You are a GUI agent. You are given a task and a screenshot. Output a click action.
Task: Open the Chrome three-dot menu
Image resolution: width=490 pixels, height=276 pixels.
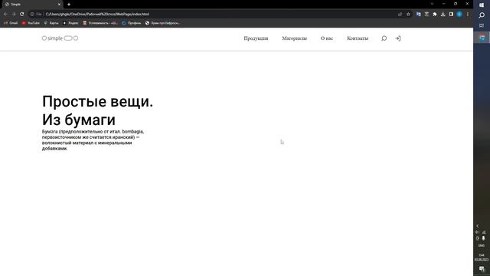click(x=468, y=14)
